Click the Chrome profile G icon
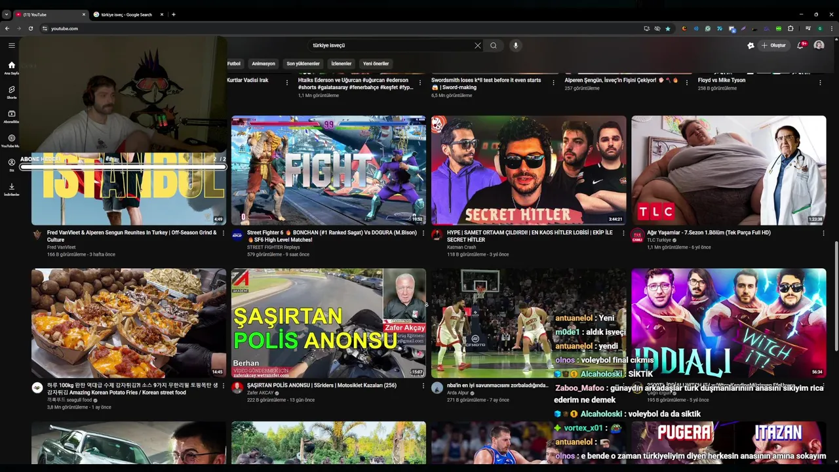This screenshot has height=472, width=839. click(x=819, y=28)
